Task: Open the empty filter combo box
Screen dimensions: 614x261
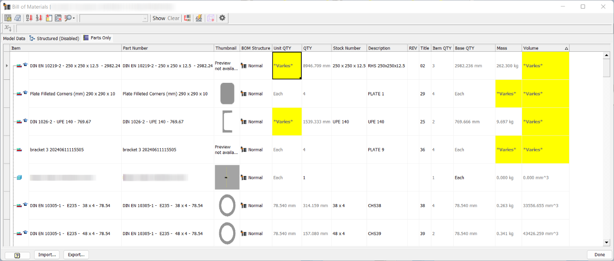Action: click(x=114, y=18)
